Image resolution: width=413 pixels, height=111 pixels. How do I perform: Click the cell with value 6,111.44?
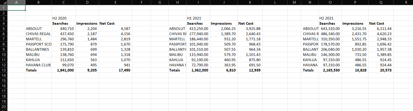(381, 29)
